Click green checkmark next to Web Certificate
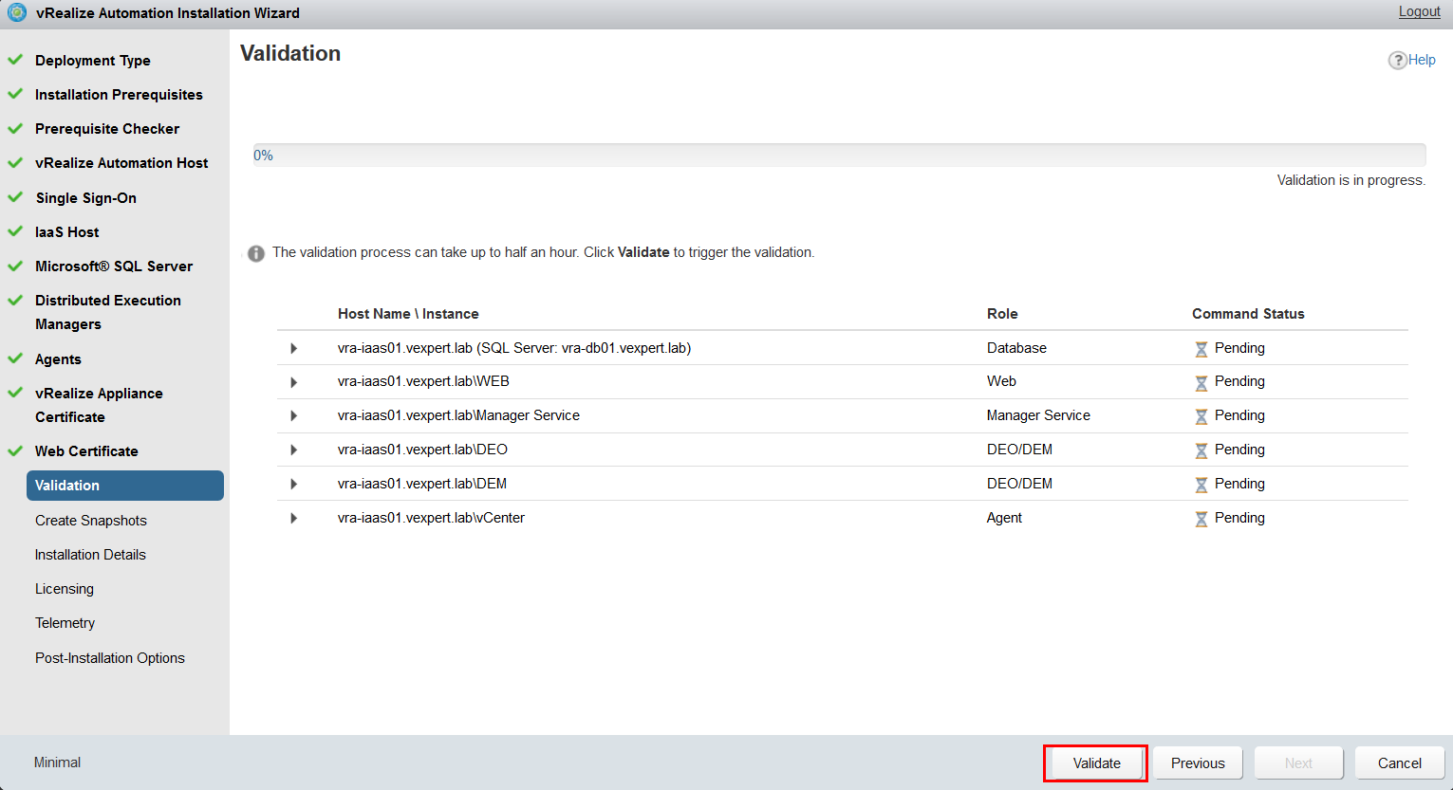Viewport: 1453px width, 790px height. click(x=15, y=450)
